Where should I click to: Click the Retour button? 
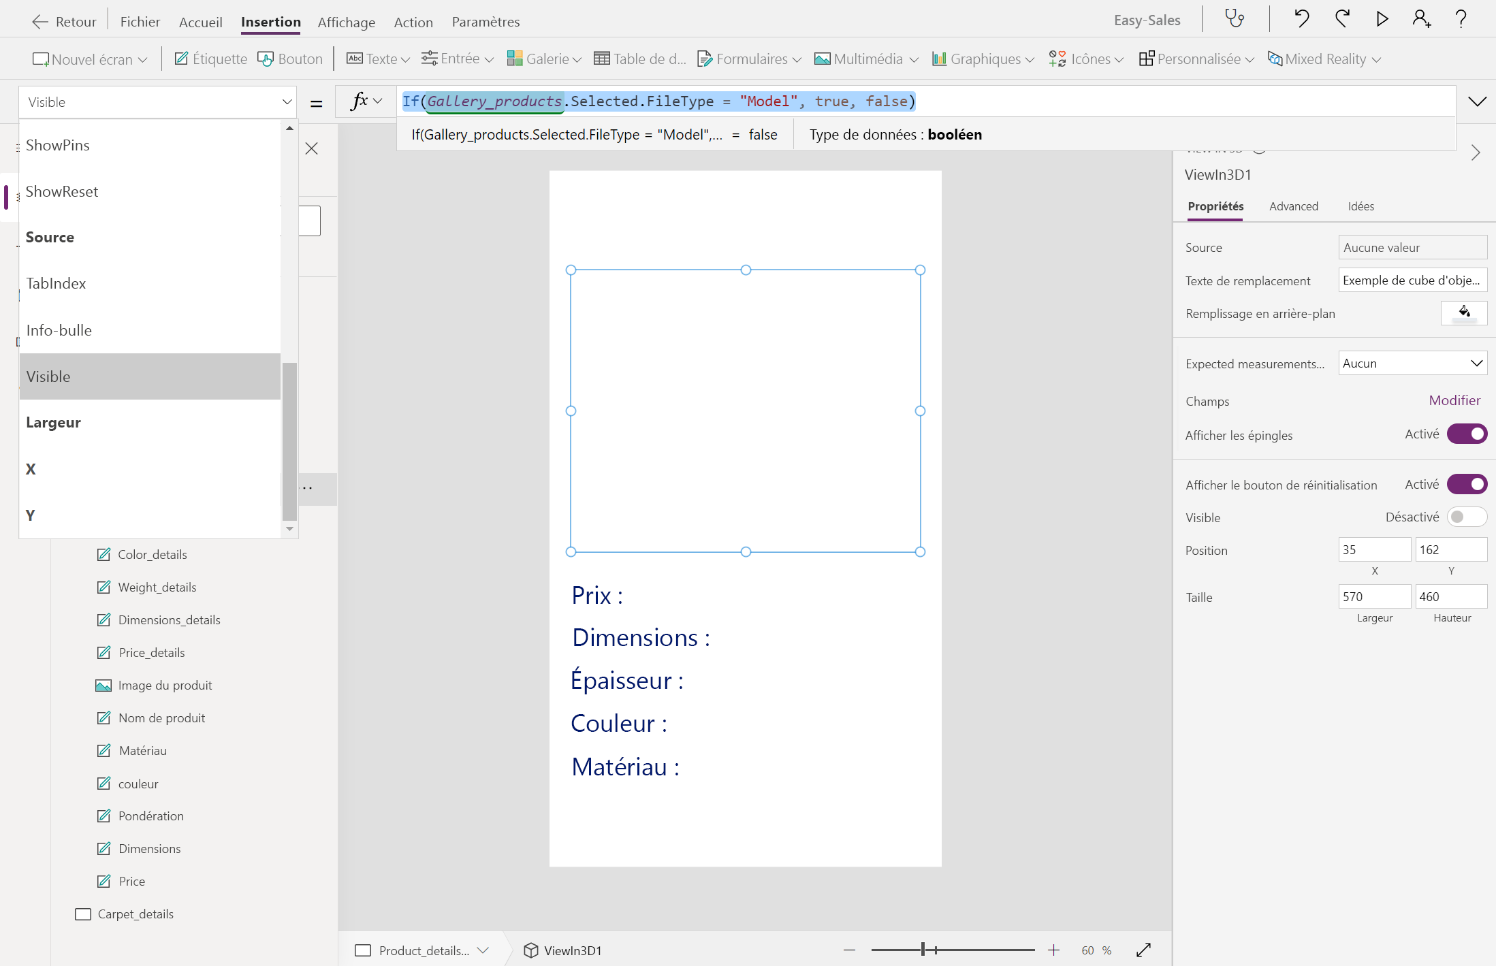click(x=63, y=21)
